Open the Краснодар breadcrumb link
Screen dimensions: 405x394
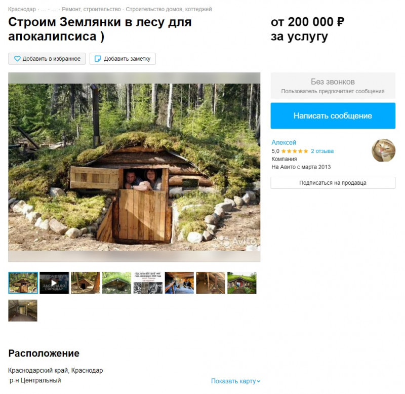[22, 9]
